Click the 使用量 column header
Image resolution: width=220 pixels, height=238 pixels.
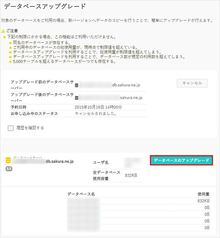[203, 194]
